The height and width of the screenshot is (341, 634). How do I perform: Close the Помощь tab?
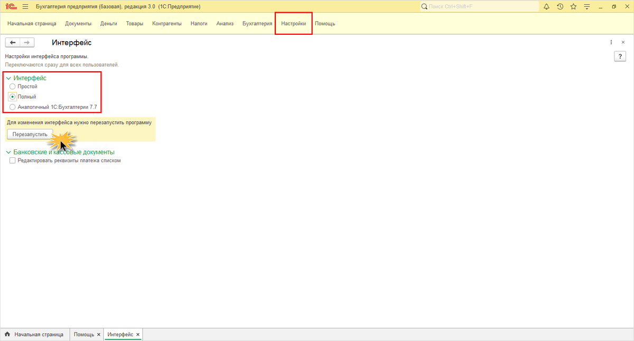98,335
